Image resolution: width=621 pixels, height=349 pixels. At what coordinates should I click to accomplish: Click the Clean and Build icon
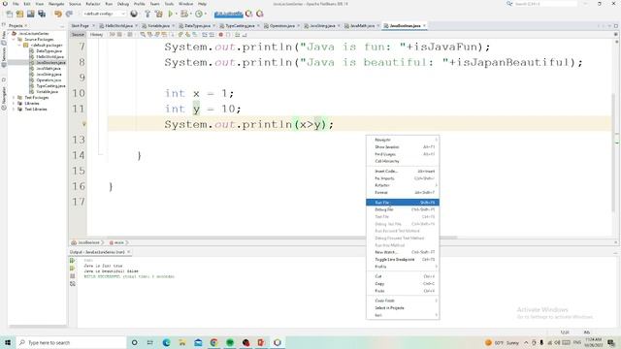pos(159,14)
